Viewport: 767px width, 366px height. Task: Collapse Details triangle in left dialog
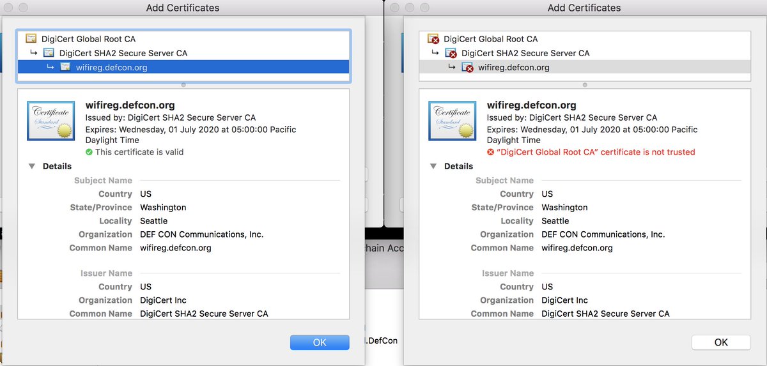(31, 166)
